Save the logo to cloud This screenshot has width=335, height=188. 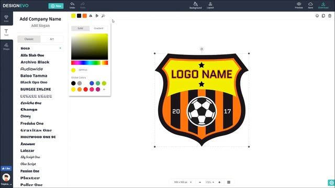(x=310, y=5)
